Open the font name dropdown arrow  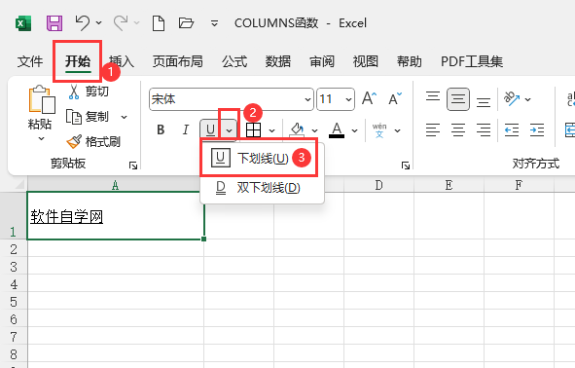[x=308, y=99]
